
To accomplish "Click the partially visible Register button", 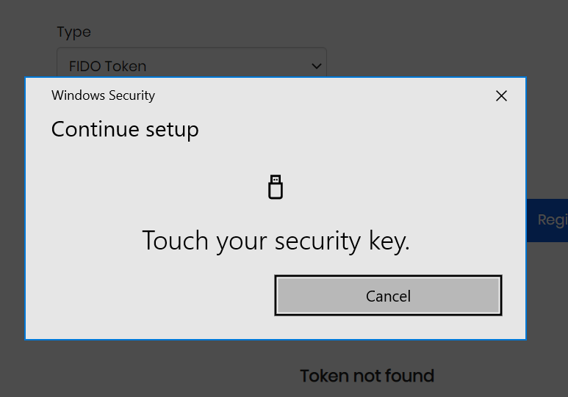I will coord(550,220).
